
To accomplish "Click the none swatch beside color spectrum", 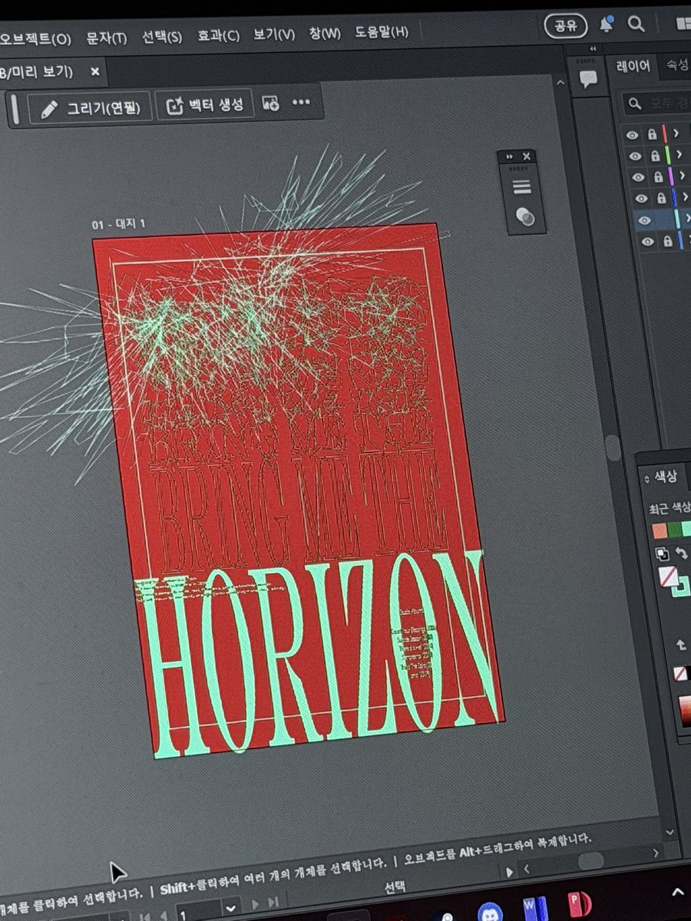I will (679, 673).
